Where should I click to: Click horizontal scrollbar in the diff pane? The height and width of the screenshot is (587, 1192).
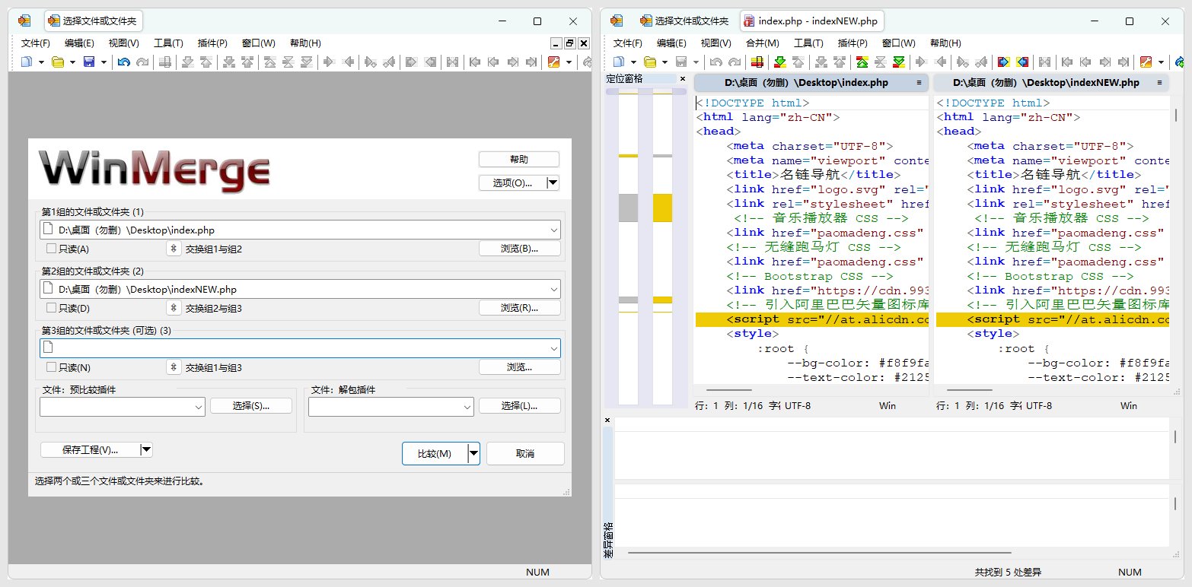coord(820,553)
